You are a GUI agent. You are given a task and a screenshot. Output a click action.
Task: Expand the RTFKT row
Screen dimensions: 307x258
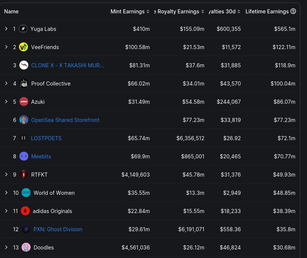click(x=6, y=174)
